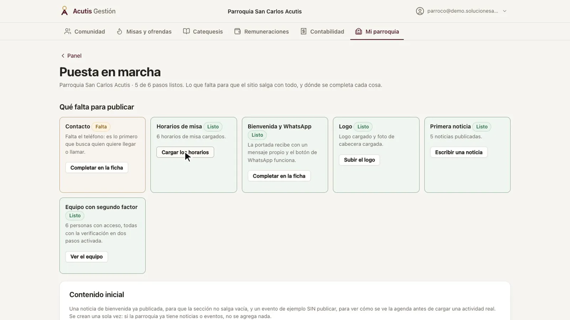Click the Mi parroquia church icon

pos(358,31)
